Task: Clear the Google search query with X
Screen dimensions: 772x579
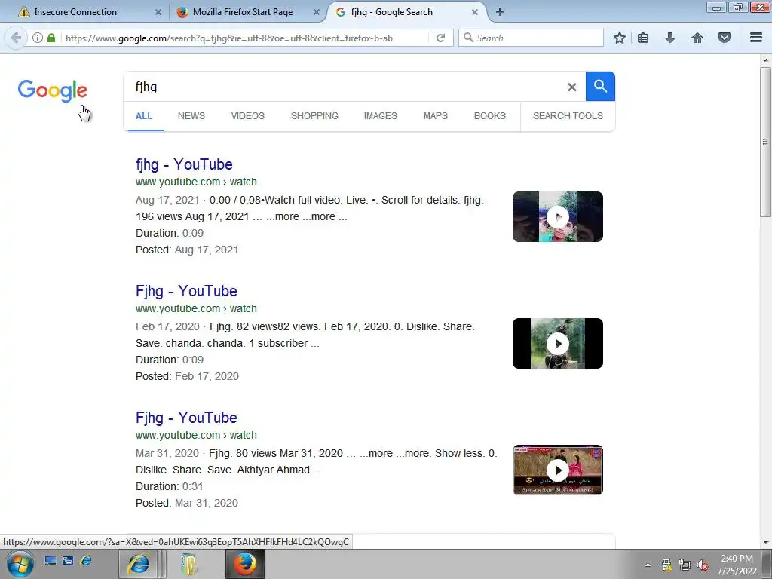Action: point(571,87)
